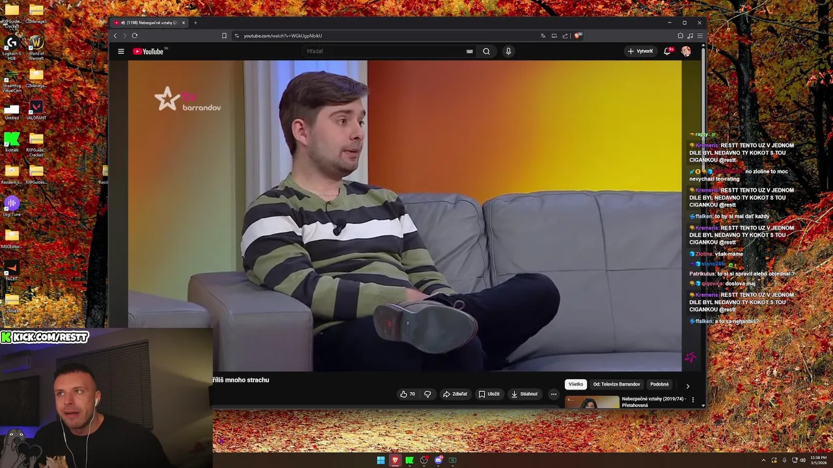833x468 pixels.
Task: Open YouTube notifications bell
Action: [x=668, y=51]
